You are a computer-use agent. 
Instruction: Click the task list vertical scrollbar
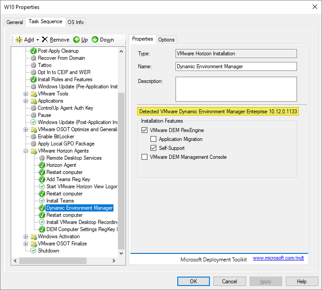(x=121, y=170)
